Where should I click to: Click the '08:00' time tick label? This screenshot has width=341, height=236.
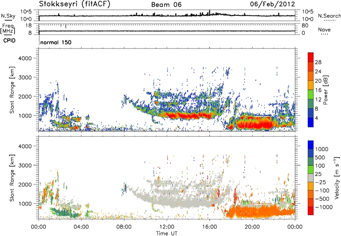pyautogui.click(x=124, y=227)
